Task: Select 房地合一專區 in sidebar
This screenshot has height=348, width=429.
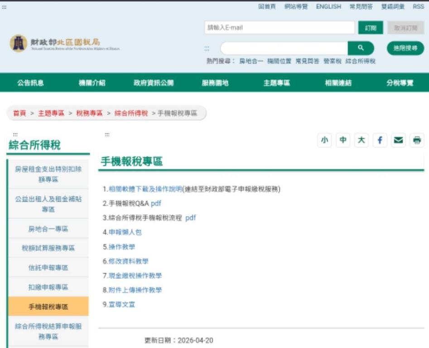Action: (x=48, y=229)
